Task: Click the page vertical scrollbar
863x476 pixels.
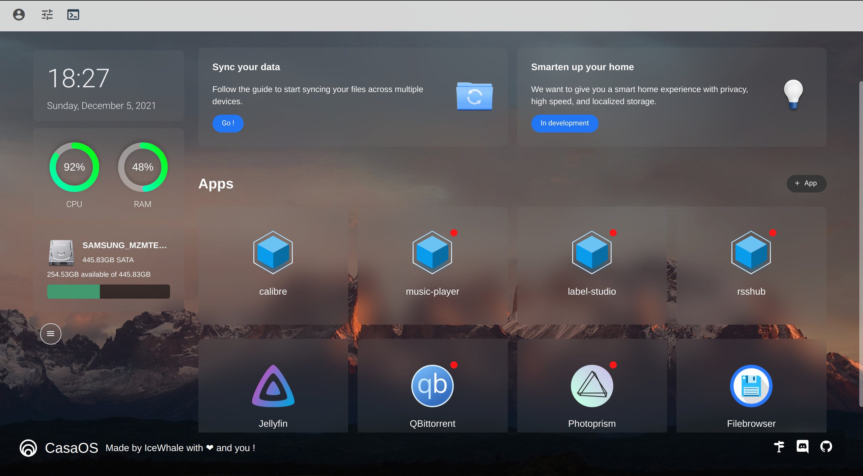Action: (x=861, y=244)
